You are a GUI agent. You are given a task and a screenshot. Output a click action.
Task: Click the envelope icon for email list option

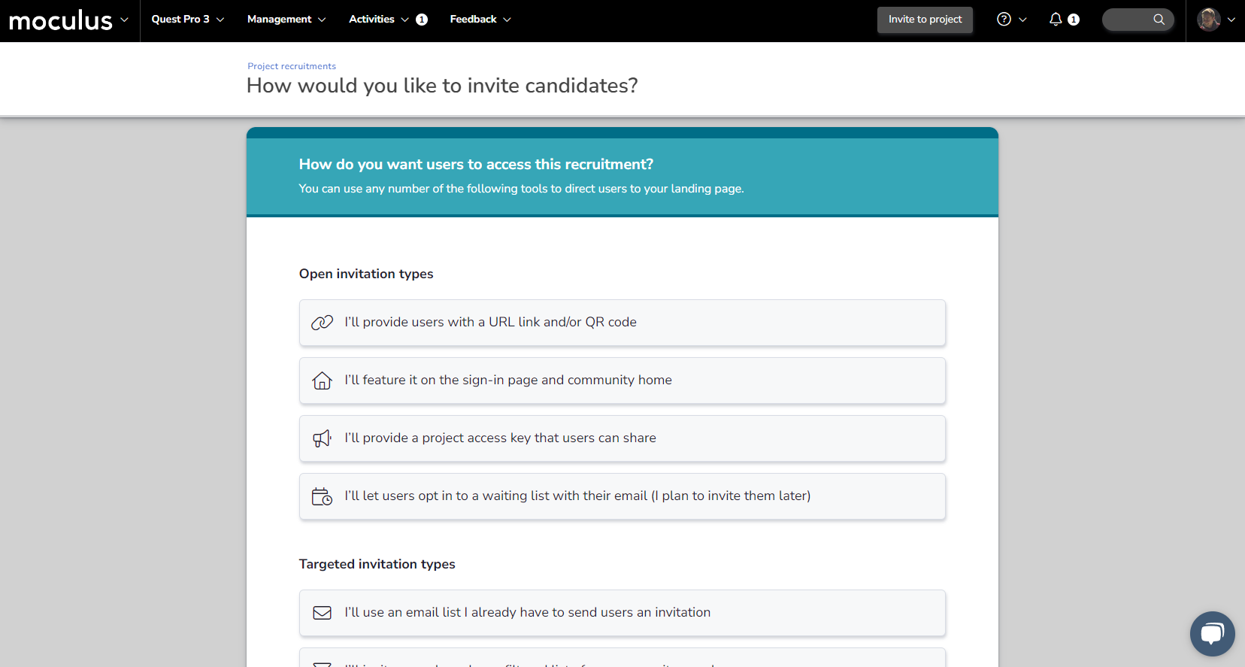[x=322, y=613]
